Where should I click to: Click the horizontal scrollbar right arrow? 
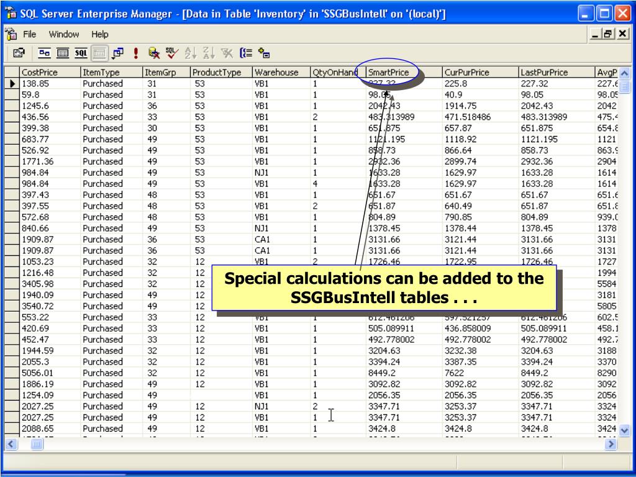tap(611, 444)
